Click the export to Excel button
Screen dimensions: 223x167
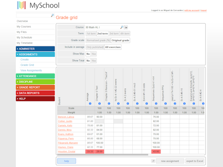pyautogui.click(x=195, y=161)
